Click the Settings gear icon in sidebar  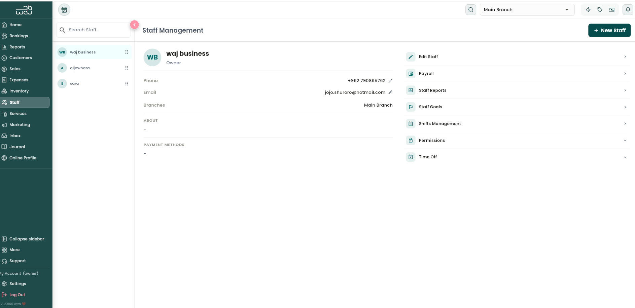tap(4, 284)
